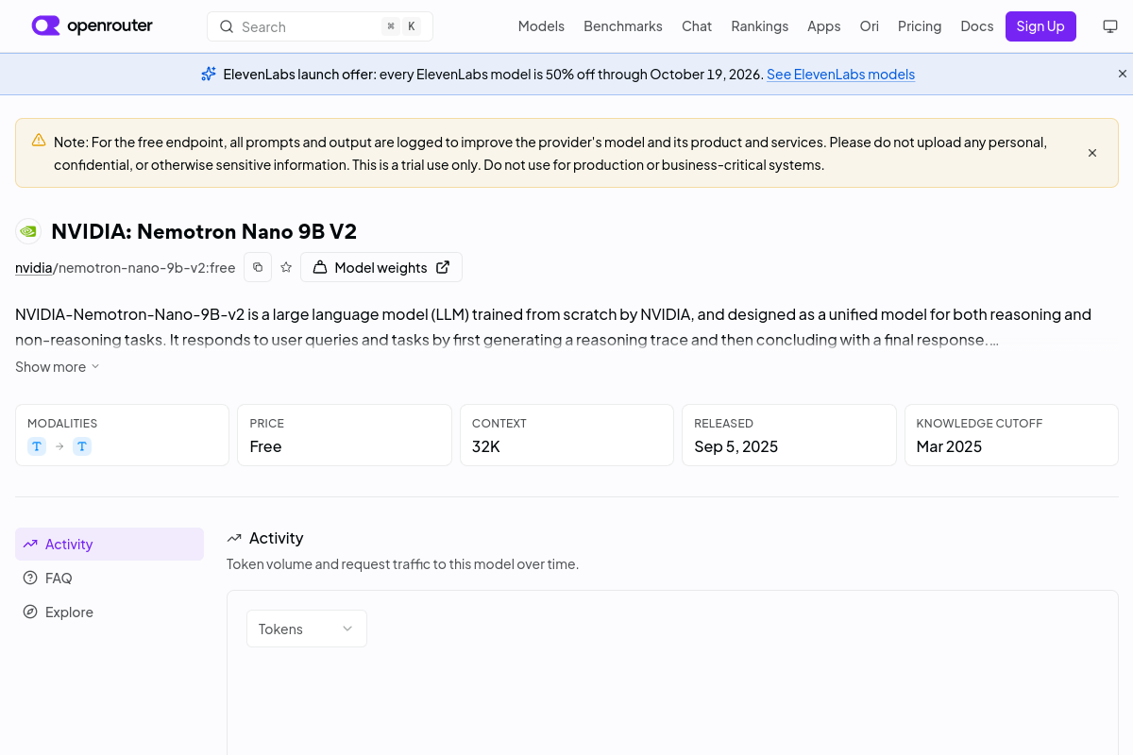Click the text output modality icon
Viewport: 1133px width, 755px height.
pos(82,446)
